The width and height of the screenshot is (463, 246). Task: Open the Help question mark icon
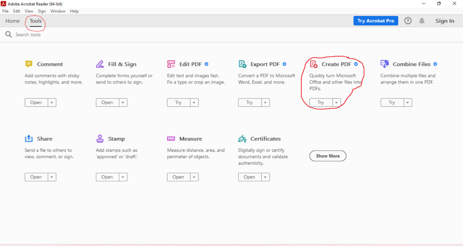(x=408, y=21)
